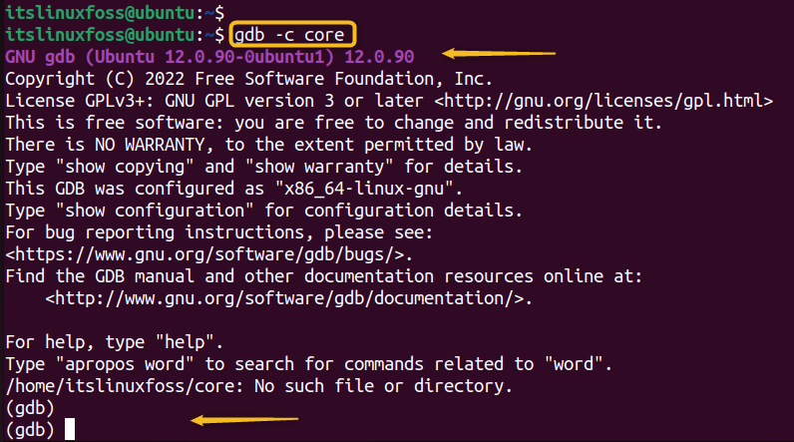Click the first itslinuxfoss@ubuntu prompt line
This screenshot has height=442, width=794.
pyautogui.click(x=115, y=12)
